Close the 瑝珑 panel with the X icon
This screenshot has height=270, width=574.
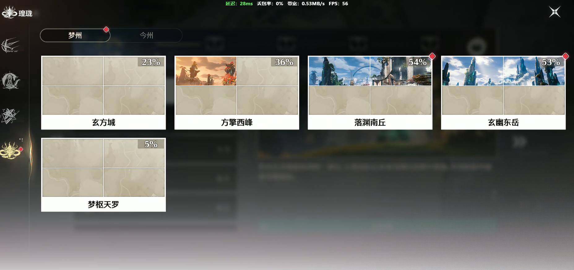555,12
